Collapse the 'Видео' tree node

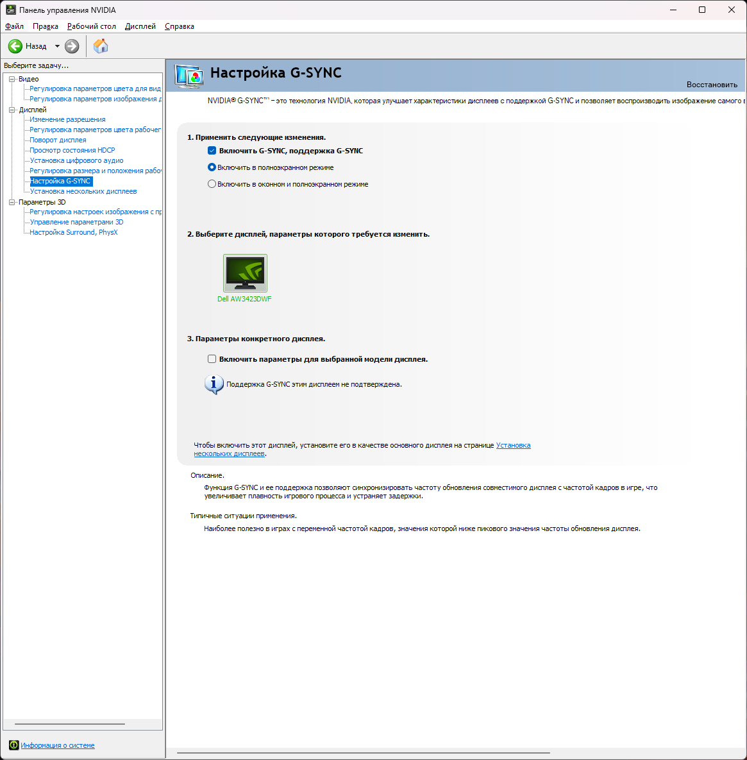[12, 79]
